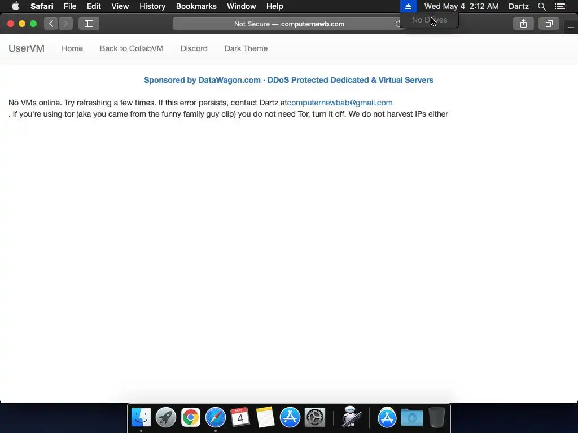Click the Dartz user menu
The width and height of the screenshot is (578, 433).
[518, 6]
